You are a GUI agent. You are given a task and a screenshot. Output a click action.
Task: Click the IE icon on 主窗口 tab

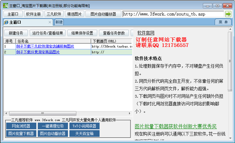click(6, 22)
